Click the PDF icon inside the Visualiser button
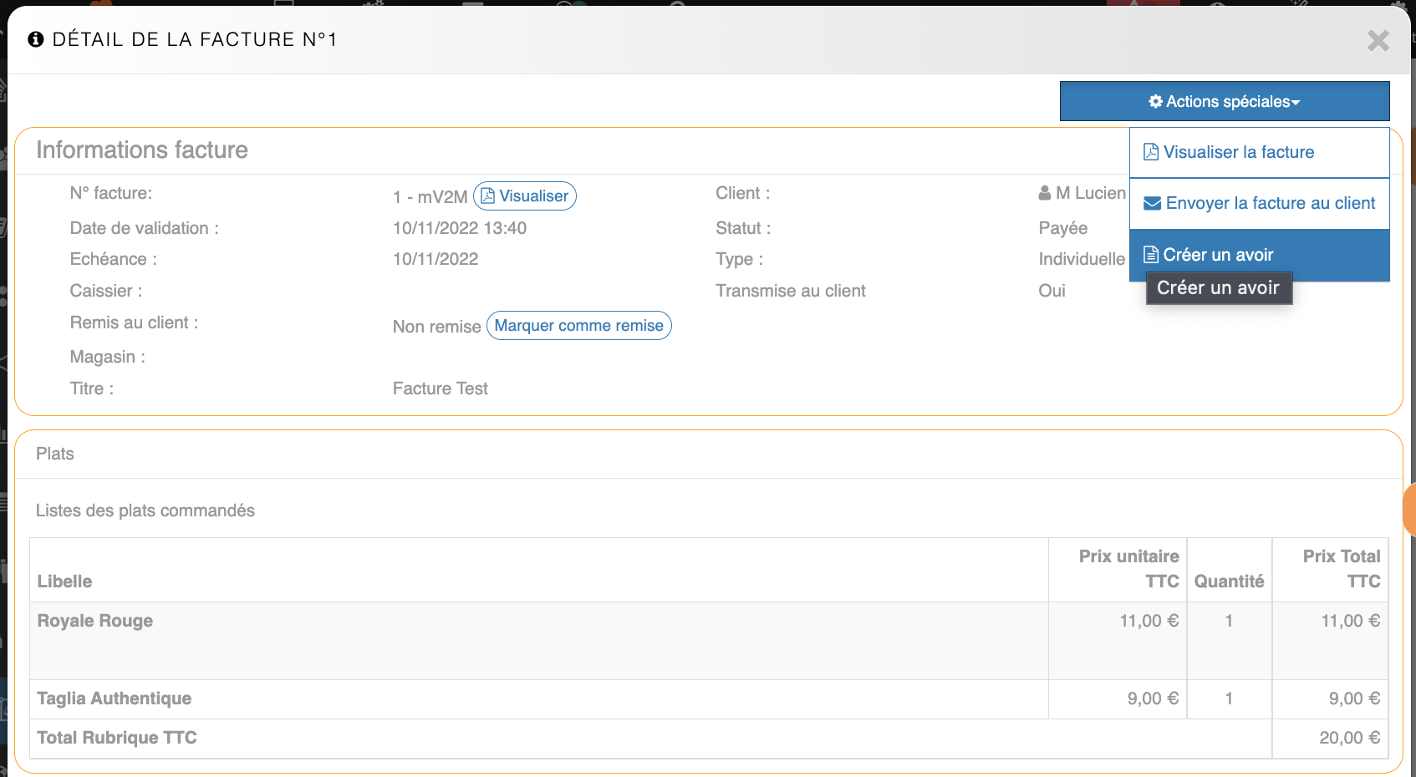The width and height of the screenshot is (1416, 777). click(x=487, y=196)
